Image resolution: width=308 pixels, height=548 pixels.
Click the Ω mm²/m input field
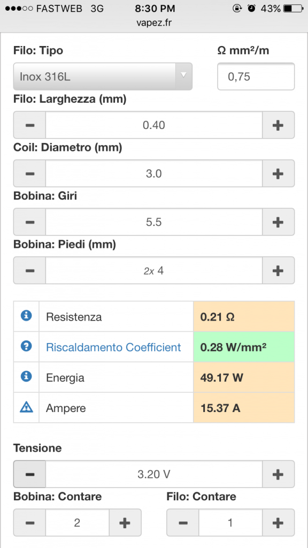coord(256,77)
